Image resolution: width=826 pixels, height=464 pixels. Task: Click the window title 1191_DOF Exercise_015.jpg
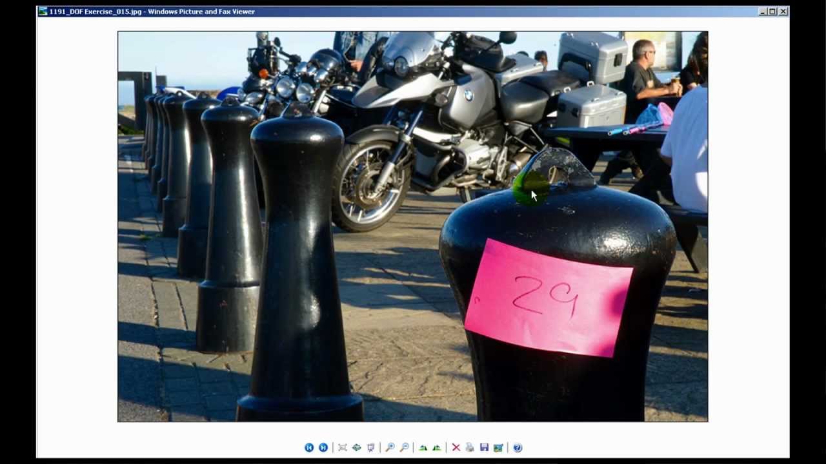[96, 12]
